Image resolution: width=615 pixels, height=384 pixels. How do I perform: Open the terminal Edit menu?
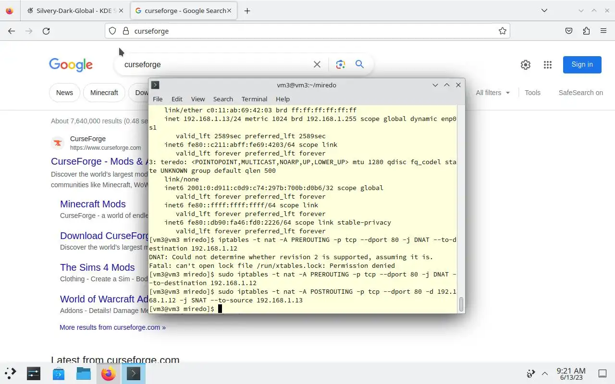click(177, 99)
